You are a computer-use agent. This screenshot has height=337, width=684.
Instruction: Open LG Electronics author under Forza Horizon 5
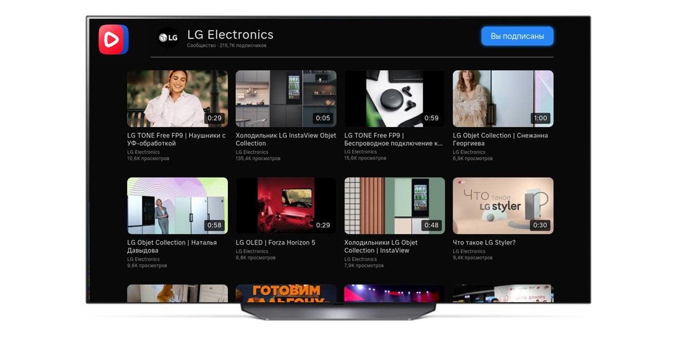click(252, 251)
